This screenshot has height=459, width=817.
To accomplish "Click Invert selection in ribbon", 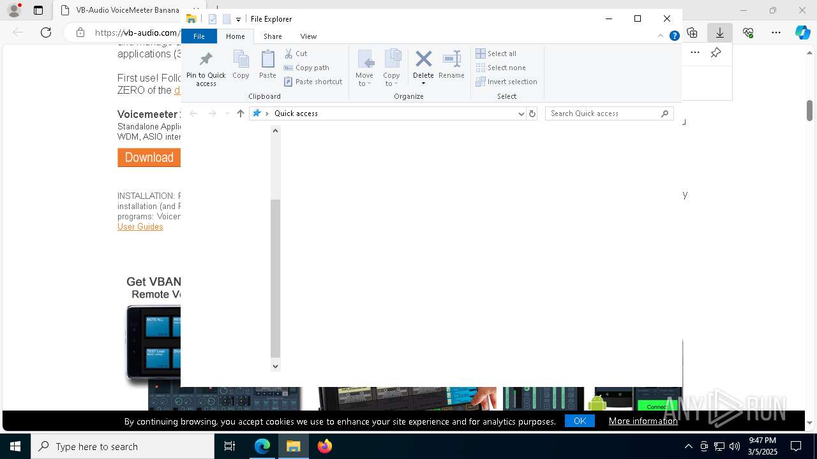I will (506, 82).
